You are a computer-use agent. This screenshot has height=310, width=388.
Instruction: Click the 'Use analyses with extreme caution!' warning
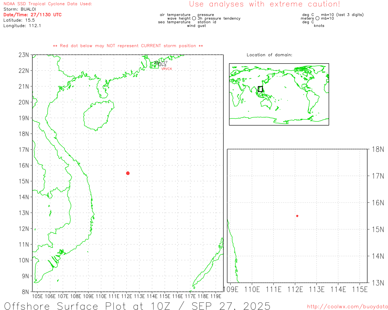[x=264, y=4]
